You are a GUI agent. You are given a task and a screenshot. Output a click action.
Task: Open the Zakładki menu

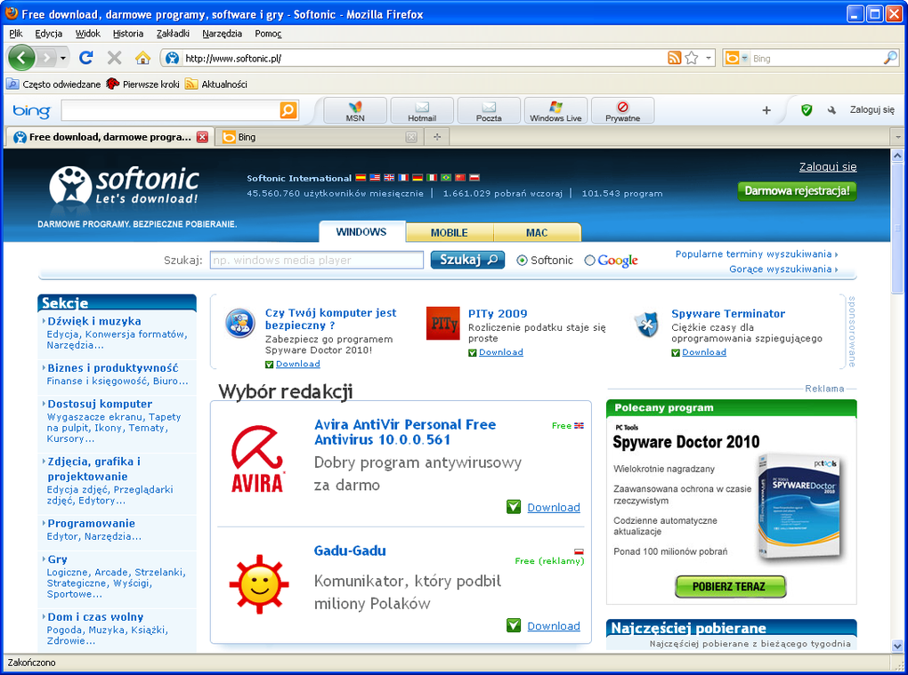point(173,34)
